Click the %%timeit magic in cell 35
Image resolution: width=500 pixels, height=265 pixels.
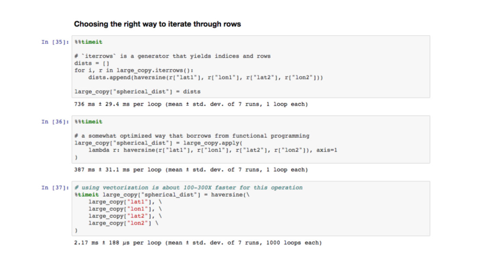tap(88, 42)
